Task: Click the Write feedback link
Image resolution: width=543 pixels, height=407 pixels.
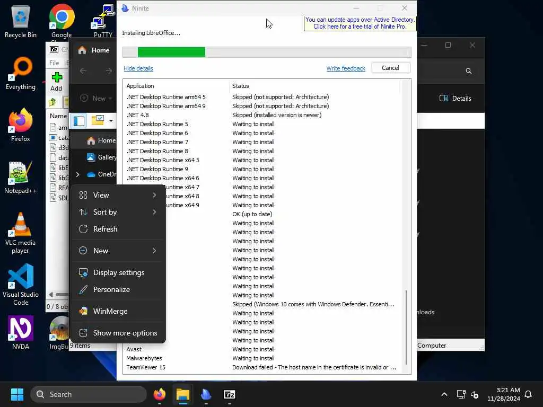Action: tap(346, 68)
